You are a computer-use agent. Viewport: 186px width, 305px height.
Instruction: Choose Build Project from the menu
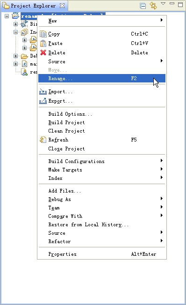66,122
